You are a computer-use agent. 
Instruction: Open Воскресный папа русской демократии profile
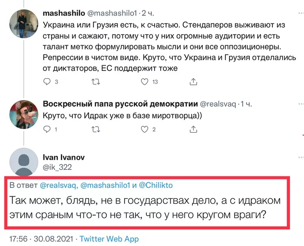coord(120,104)
